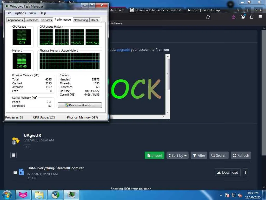Open Task Manager File menu
This screenshot has height=200, width=266.
point(9,13)
